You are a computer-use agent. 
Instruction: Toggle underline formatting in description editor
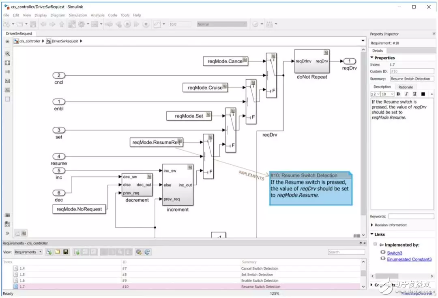coord(414,94)
